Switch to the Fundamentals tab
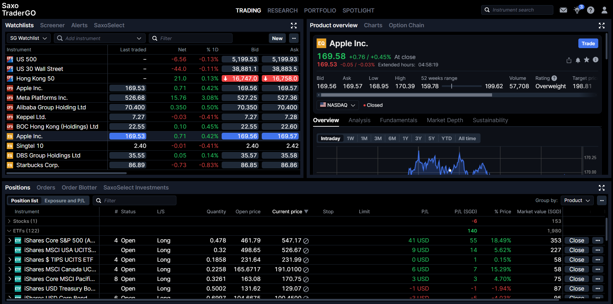The height and width of the screenshot is (304, 613). (x=399, y=120)
